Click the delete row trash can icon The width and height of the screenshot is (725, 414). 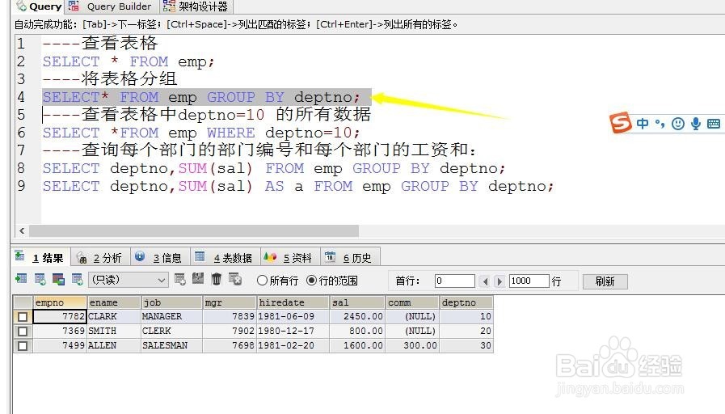click(217, 279)
